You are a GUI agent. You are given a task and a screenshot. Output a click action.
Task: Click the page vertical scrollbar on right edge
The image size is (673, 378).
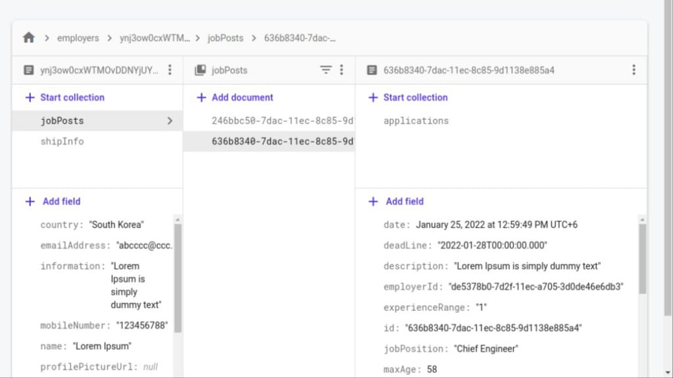pyautogui.click(x=668, y=158)
